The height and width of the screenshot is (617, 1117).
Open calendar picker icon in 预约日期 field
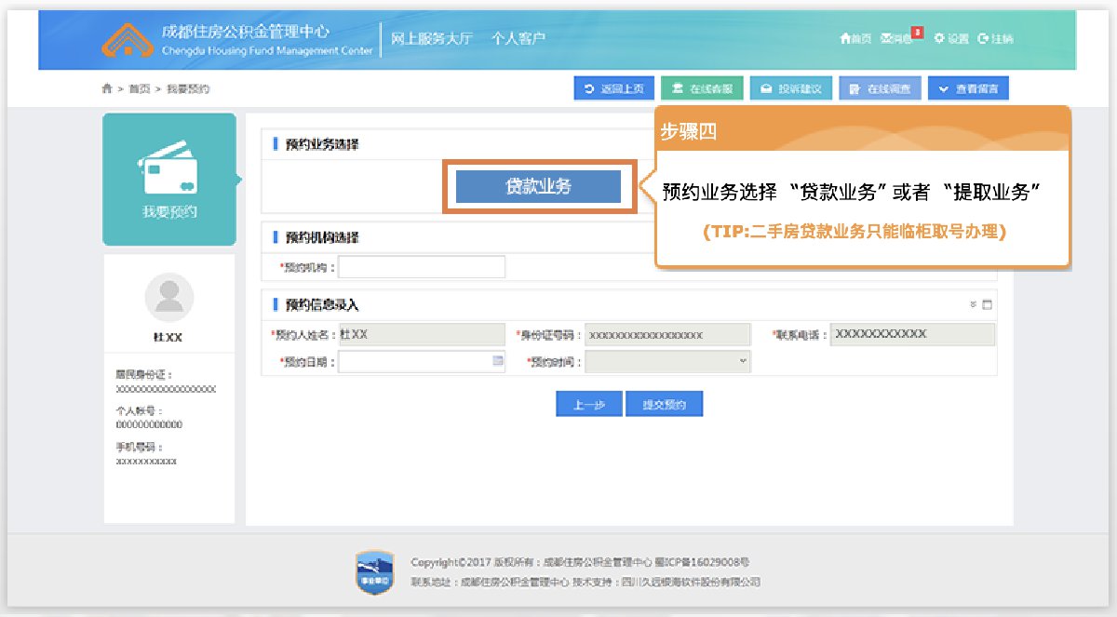point(497,360)
